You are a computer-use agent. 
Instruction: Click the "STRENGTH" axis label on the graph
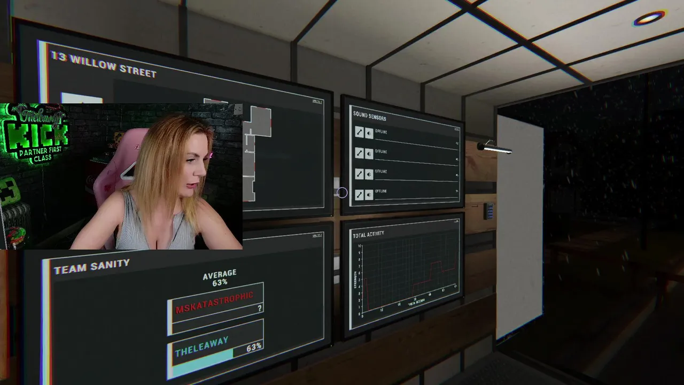tap(355, 279)
